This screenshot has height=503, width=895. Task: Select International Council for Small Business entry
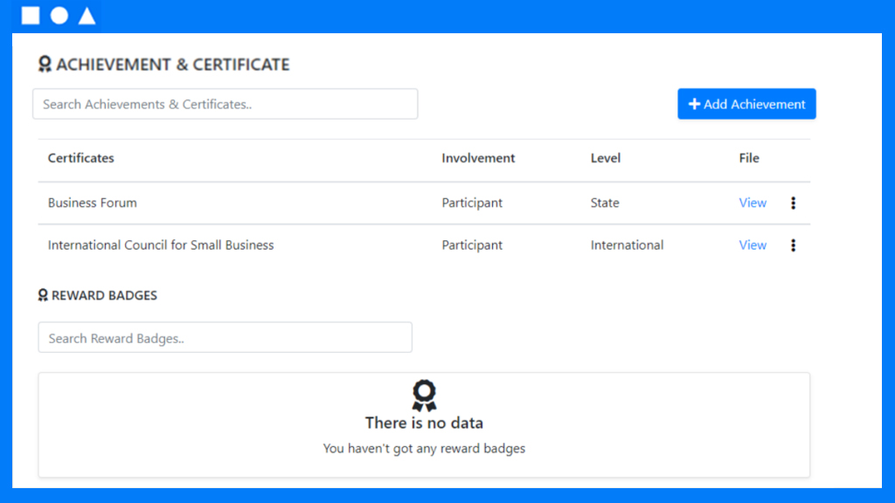[x=161, y=245]
